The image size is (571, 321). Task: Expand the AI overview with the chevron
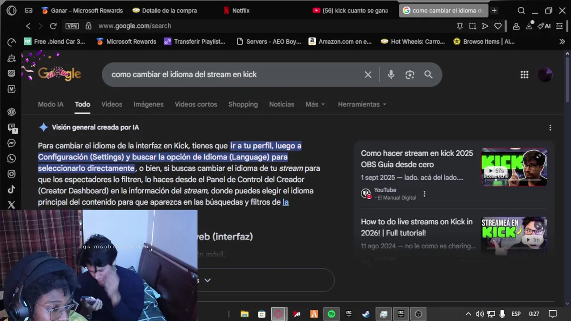tap(207, 280)
